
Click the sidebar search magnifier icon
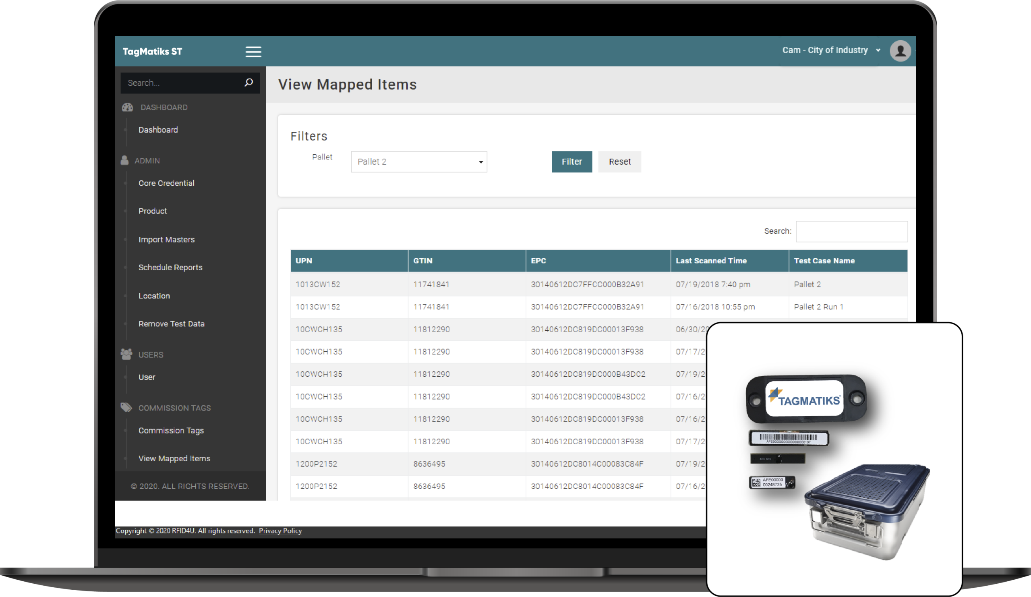pos(248,83)
